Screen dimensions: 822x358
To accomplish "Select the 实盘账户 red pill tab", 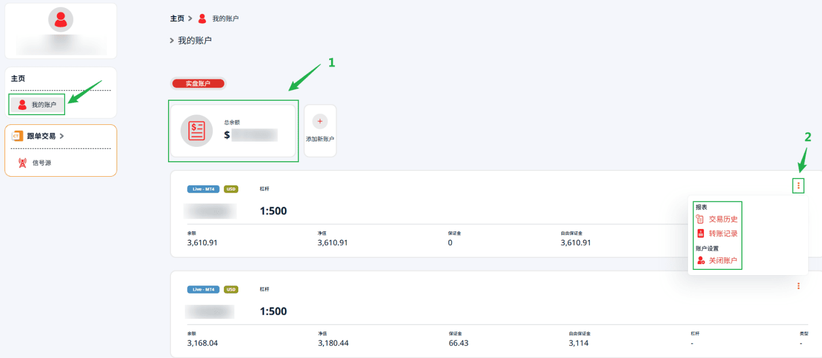I will 198,83.
